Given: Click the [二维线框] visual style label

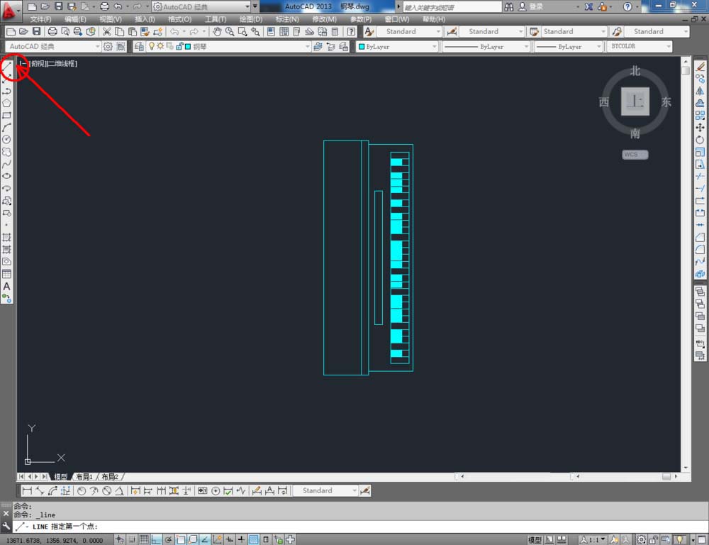Looking at the screenshot, I should tap(62, 64).
